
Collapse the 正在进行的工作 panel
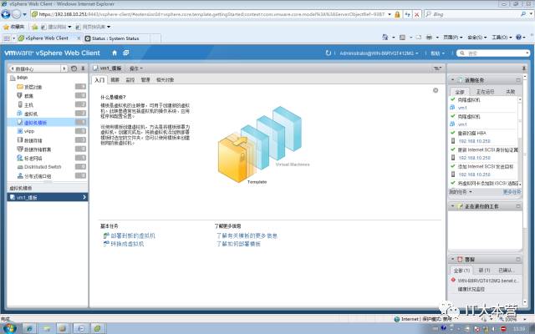(x=453, y=206)
